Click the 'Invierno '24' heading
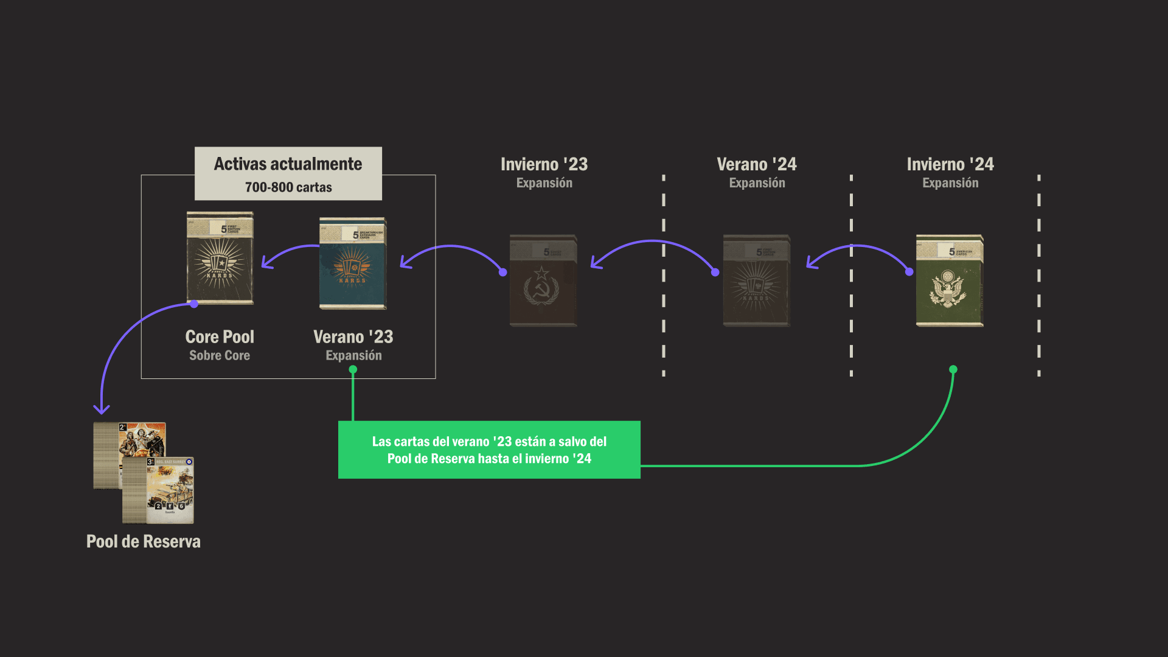Screen dimensions: 1168x657 950,164
